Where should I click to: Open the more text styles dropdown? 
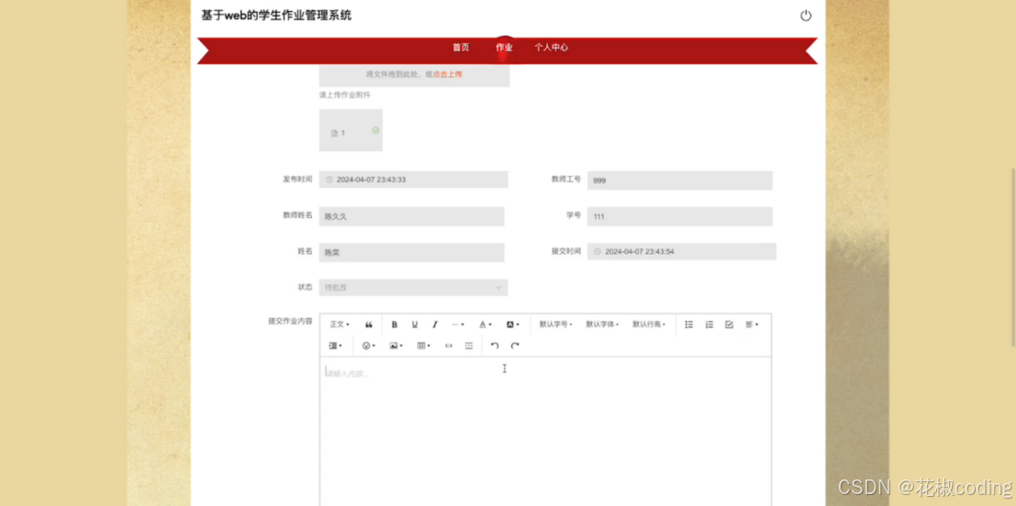[x=457, y=324]
